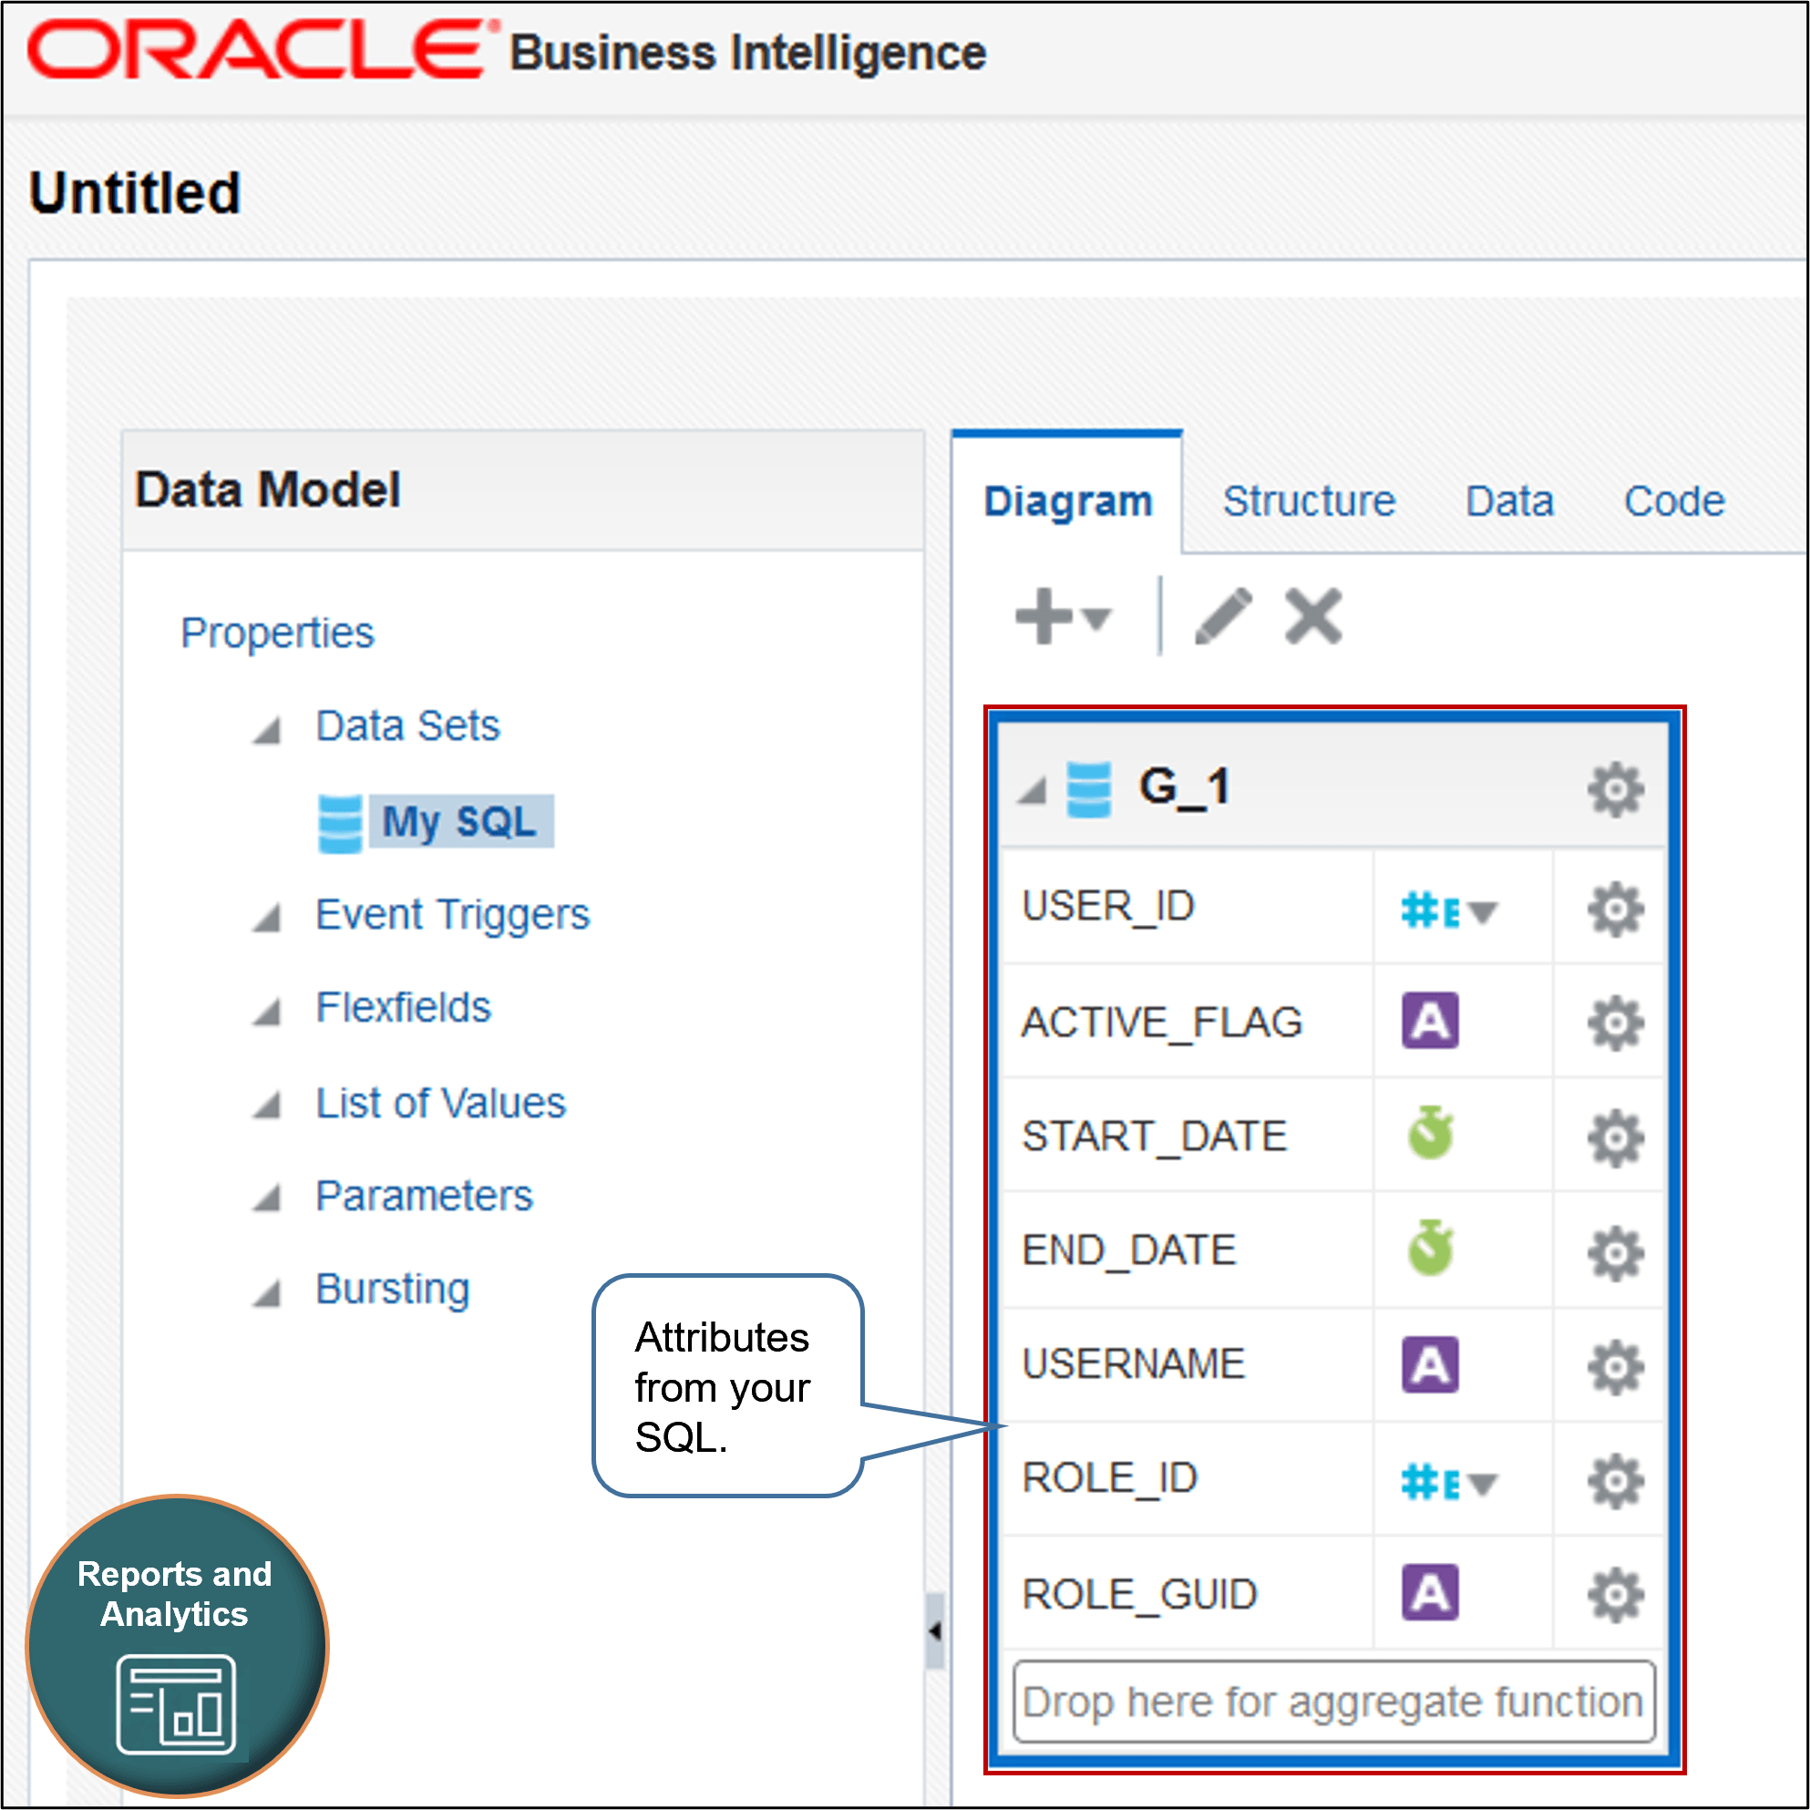Open the numeric format dropdown for USER_ID

tap(1483, 909)
